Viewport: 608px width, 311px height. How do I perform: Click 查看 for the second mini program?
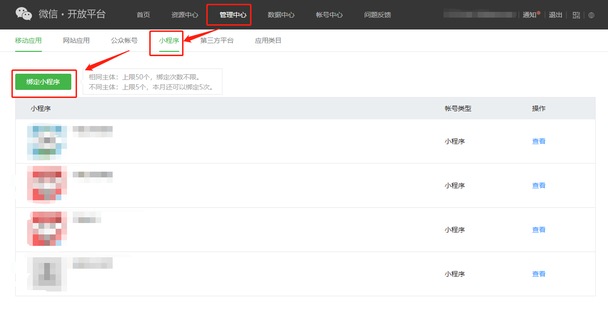pos(539,185)
